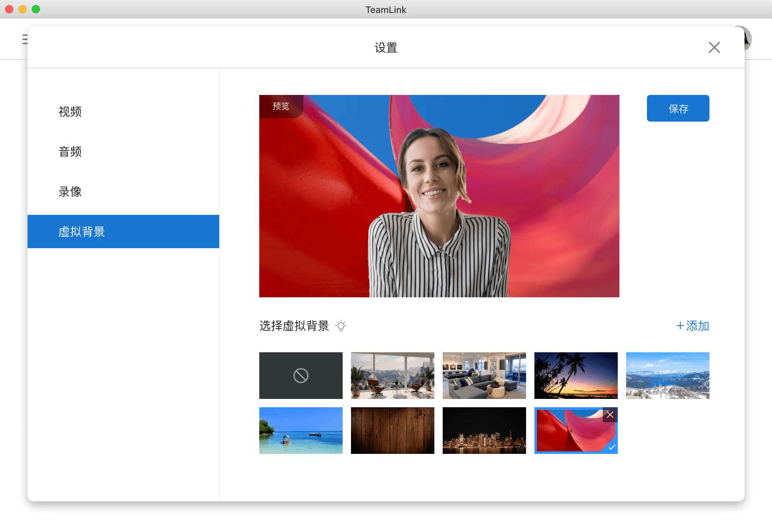
Task: Pick the living room sofa background
Action: tap(484, 376)
